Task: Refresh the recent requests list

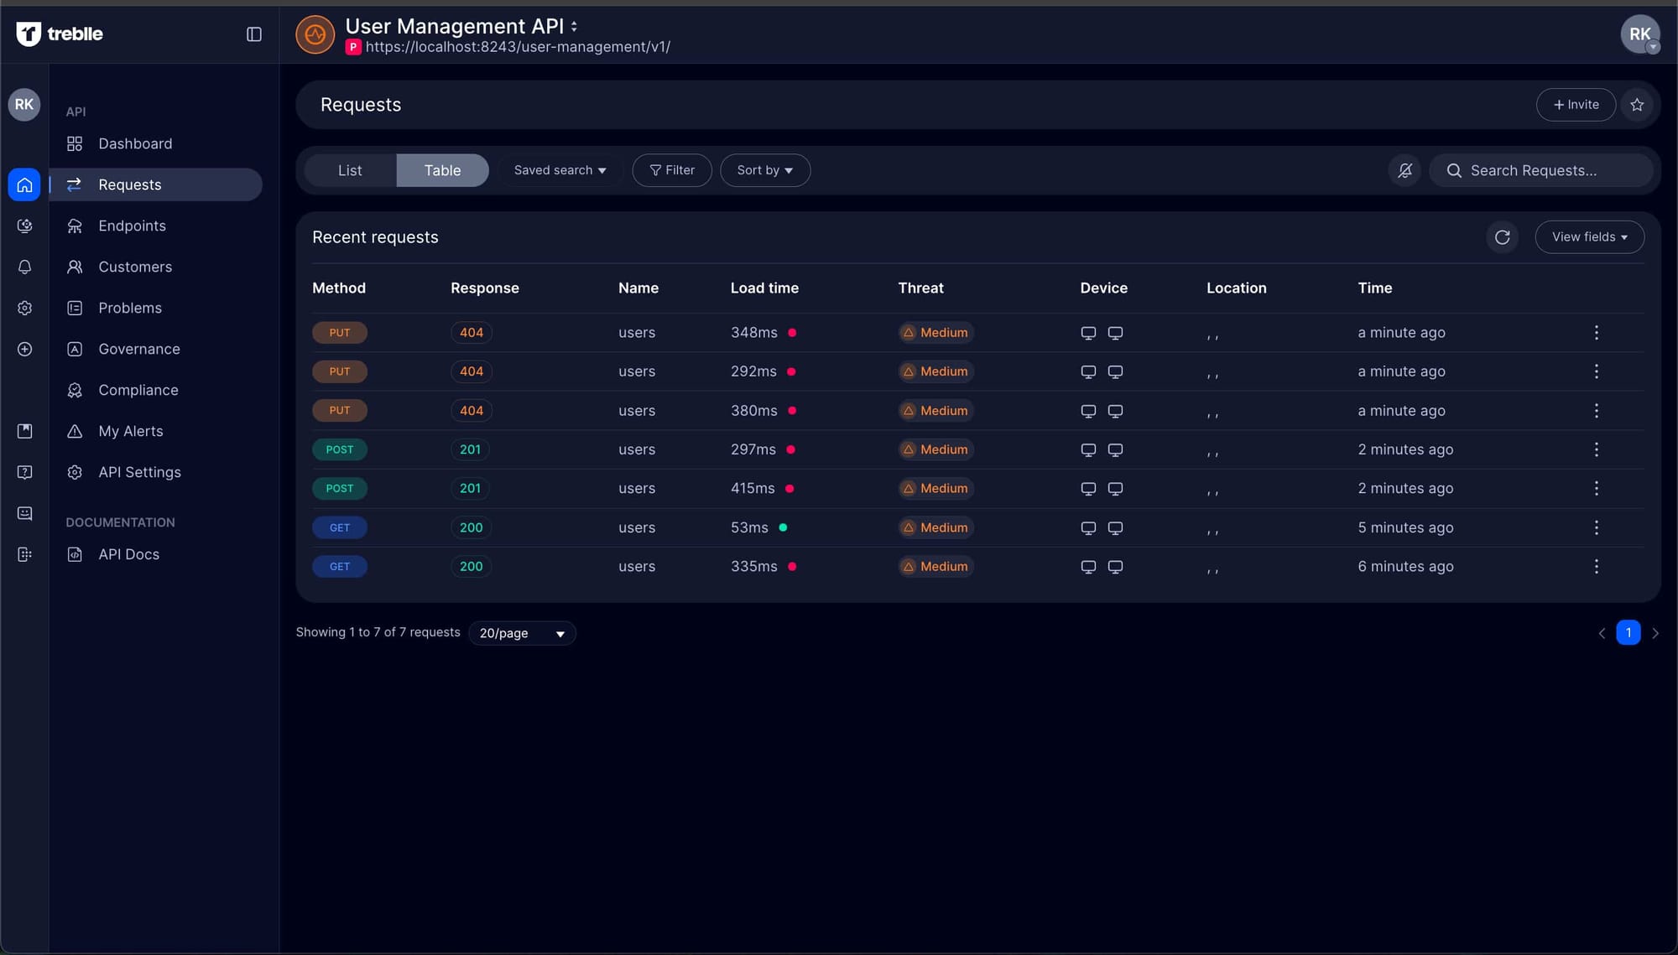Action: 1503,237
